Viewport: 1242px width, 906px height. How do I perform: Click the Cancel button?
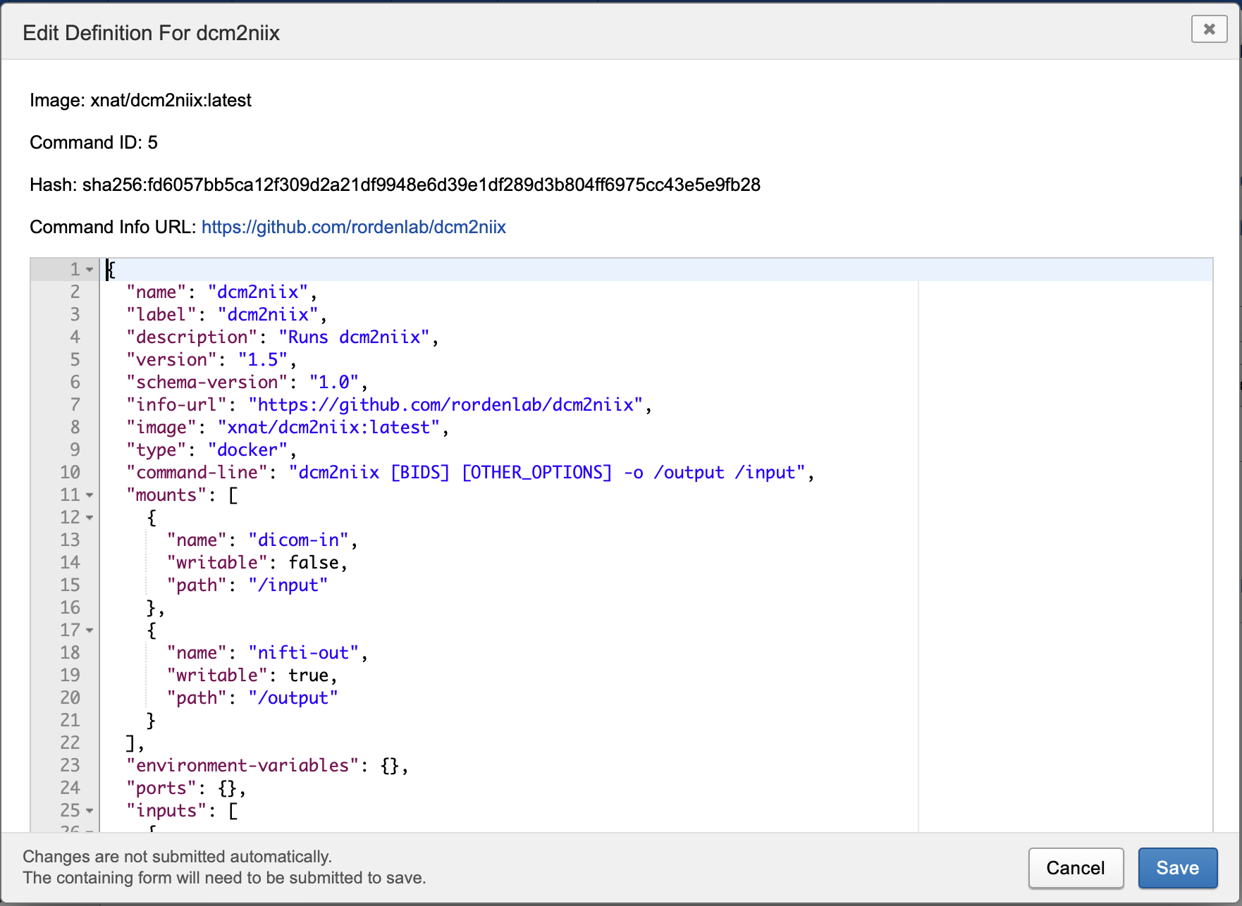1075,868
